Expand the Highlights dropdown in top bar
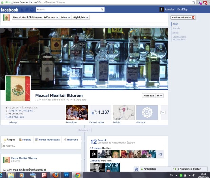The image size is (210, 178). (81, 17)
